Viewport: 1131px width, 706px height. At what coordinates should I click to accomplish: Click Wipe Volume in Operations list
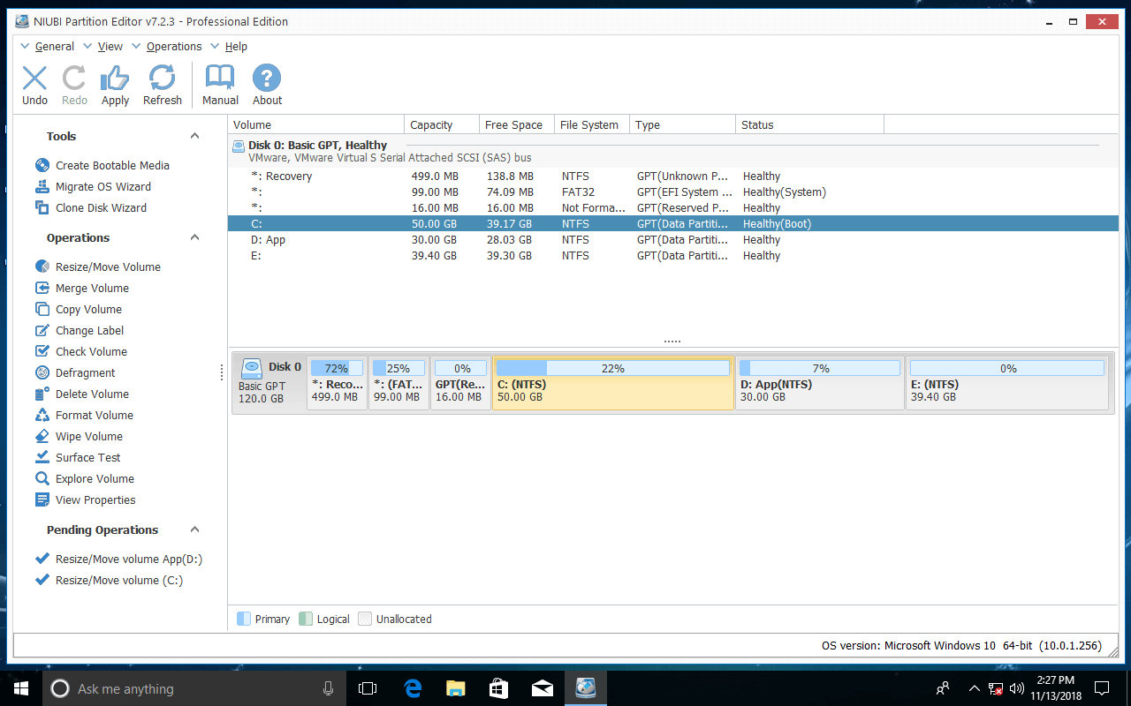[x=88, y=436]
